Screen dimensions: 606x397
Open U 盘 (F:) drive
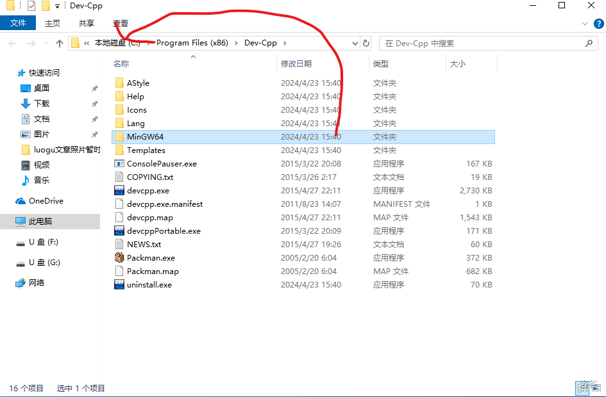coord(44,242)
